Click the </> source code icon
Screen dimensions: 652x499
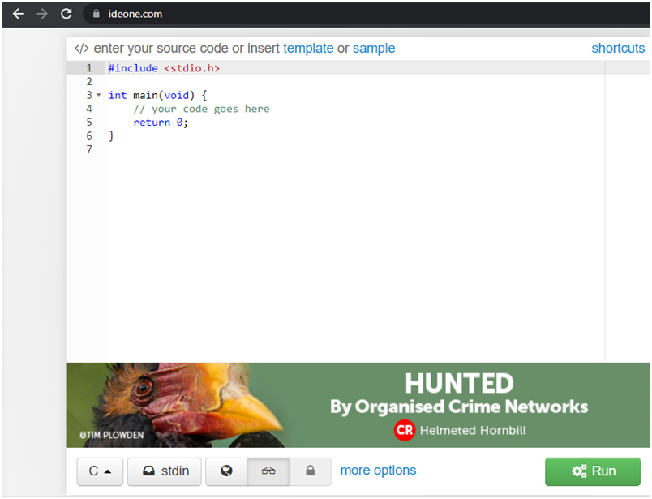81,49
